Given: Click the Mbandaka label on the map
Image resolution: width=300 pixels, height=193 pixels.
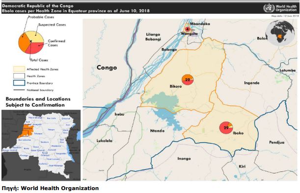Looking at the screenshot, I should click(200, 24).
